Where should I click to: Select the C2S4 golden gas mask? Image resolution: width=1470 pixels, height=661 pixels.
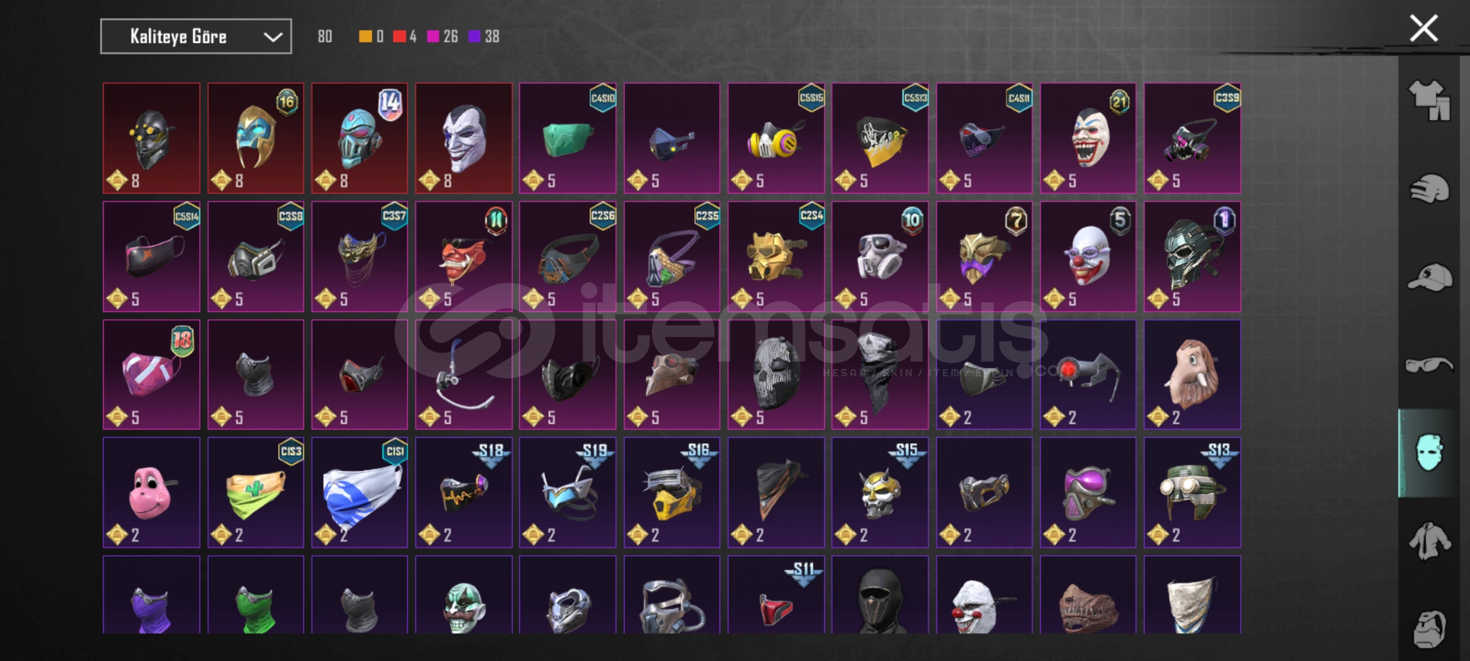776,257
